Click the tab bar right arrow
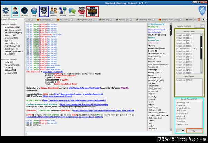 pos(206,19)
